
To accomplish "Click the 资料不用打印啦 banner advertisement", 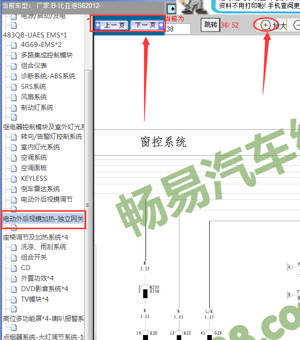I will pyautogui.click(x=256, y=6).
